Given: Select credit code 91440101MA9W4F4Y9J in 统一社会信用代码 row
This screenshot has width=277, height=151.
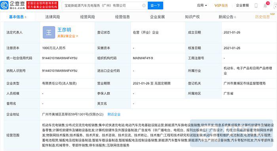Looking at the screenshot, I should 59,58.
